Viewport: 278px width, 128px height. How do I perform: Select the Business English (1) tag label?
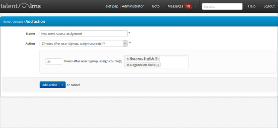[144, 59]
